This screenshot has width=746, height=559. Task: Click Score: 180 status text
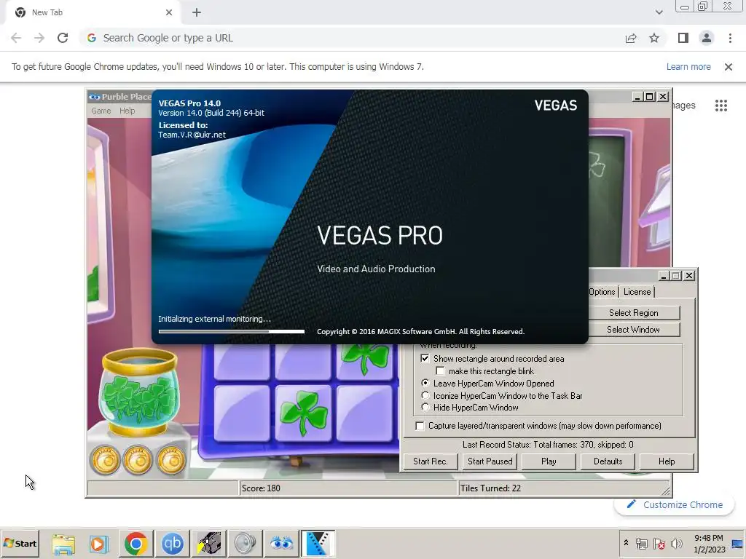coord(261,488)
